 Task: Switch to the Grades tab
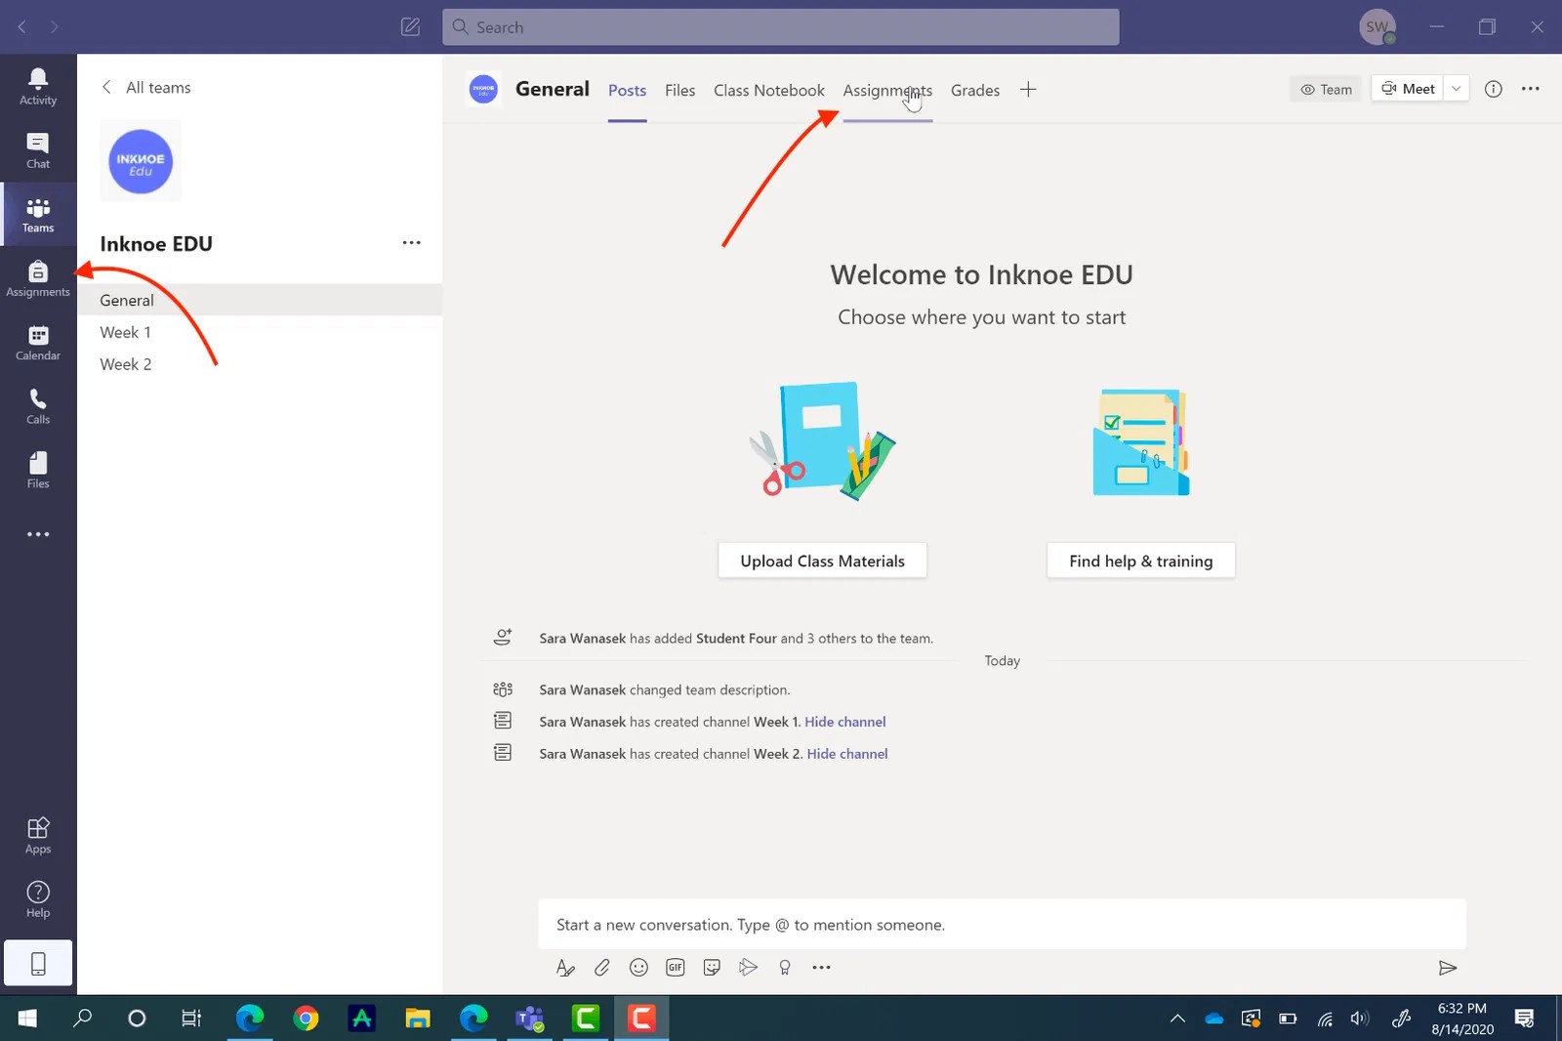click(974, 90)
